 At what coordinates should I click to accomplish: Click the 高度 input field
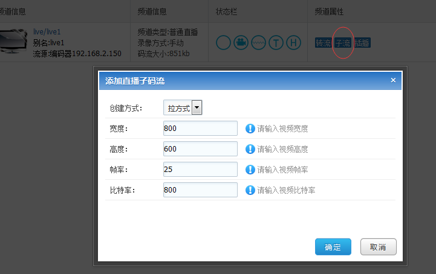coord(200,149)
